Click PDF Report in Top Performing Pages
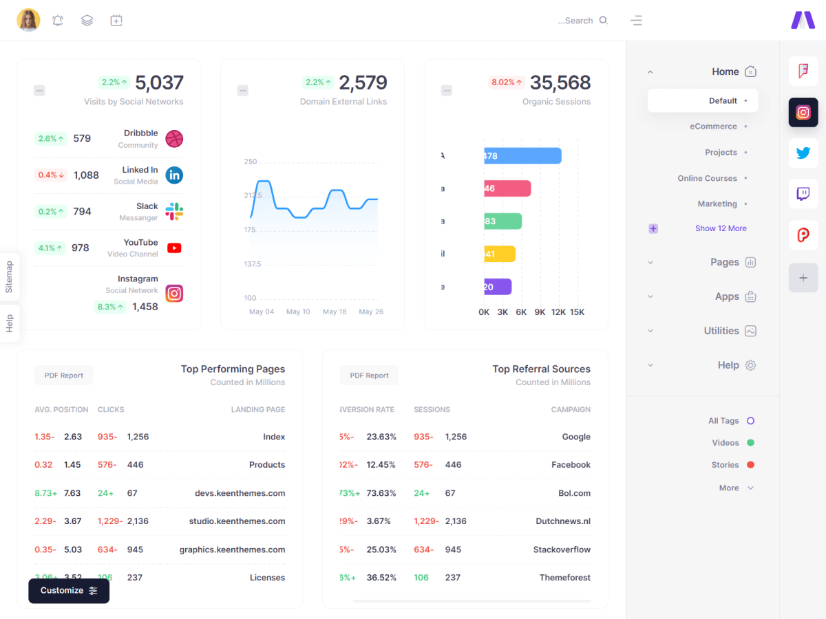The height and width of the screenshot is (619, 826). 64,376
